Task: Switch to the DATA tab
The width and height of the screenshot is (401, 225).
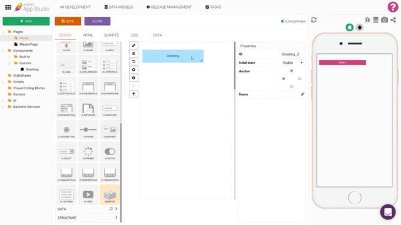Action: pos(157,35)
